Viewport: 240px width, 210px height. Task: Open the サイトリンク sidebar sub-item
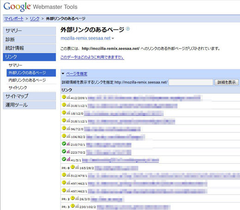click(x=18, y=88)
